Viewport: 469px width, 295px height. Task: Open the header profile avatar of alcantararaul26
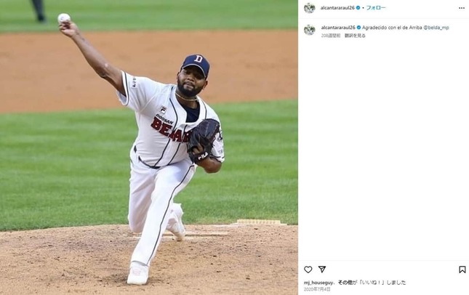coord(310,8)
